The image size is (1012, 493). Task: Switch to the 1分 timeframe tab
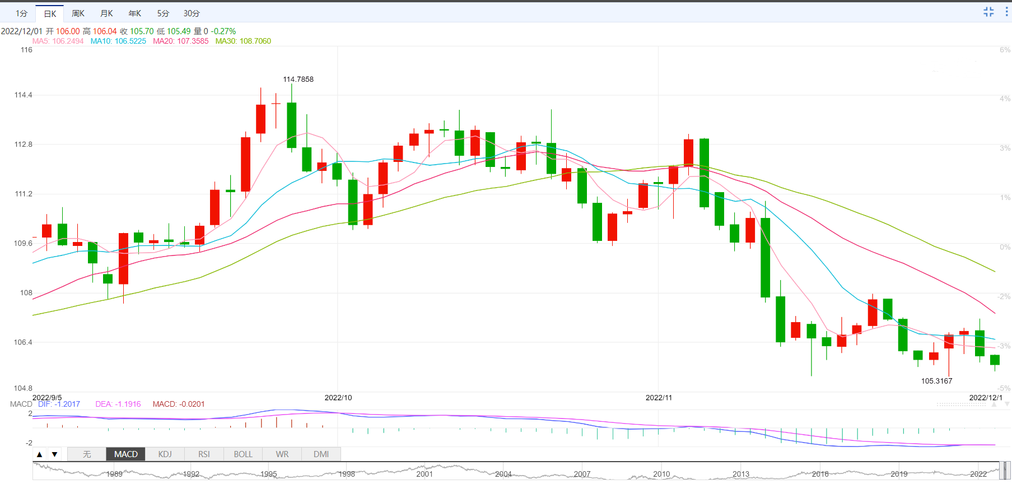point(21,13)
